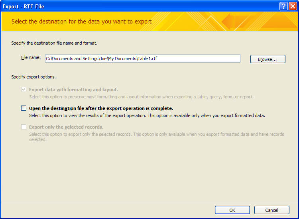Image resolution: width=299 pixels, height=219 pixels.
Task: Click the Export data with formatting checkbox
Action: pyautogui.click(x=24, y=90)
